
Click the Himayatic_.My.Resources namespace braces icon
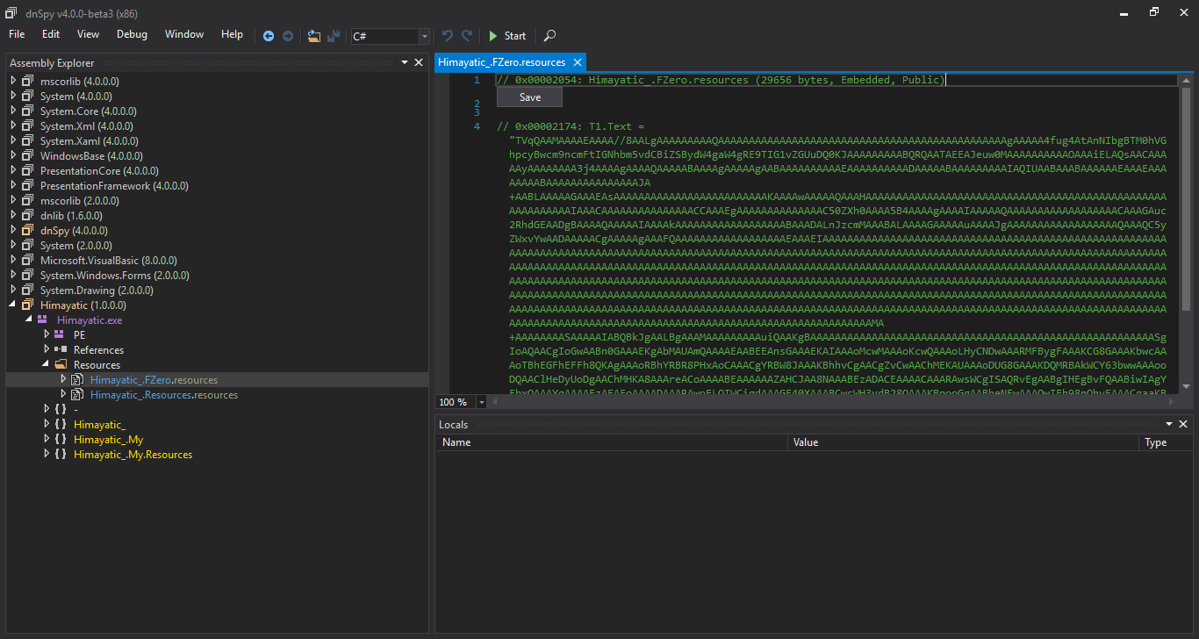point(60,455)
